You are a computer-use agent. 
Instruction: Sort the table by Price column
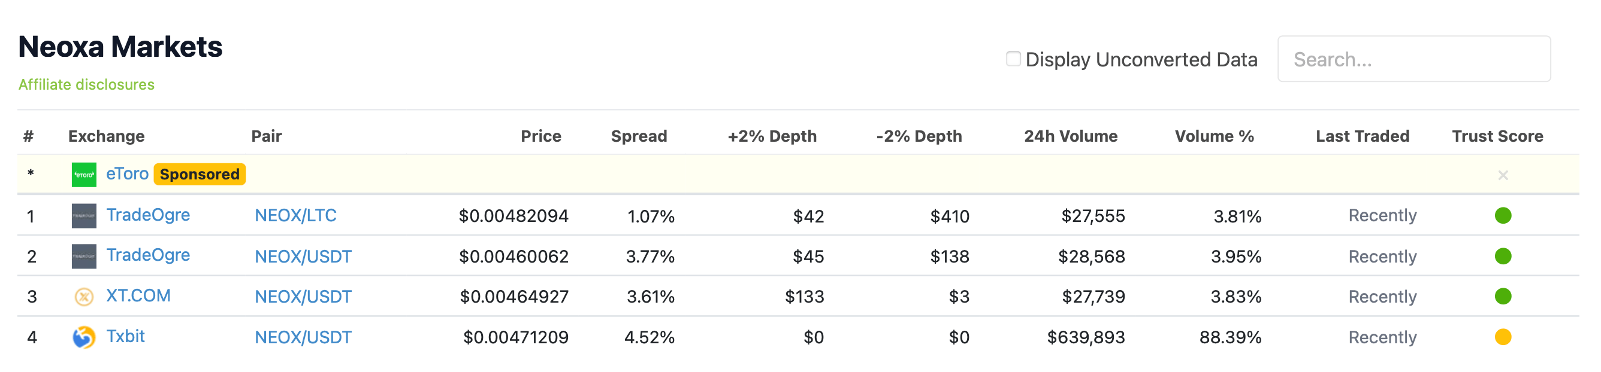tap(540, 136)
